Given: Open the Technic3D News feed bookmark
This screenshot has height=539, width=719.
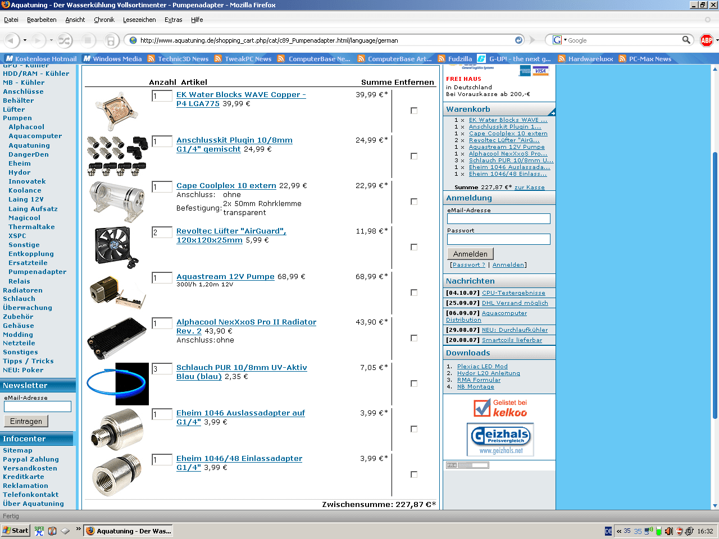Looking at the screenshot, I should click(178, 58).
